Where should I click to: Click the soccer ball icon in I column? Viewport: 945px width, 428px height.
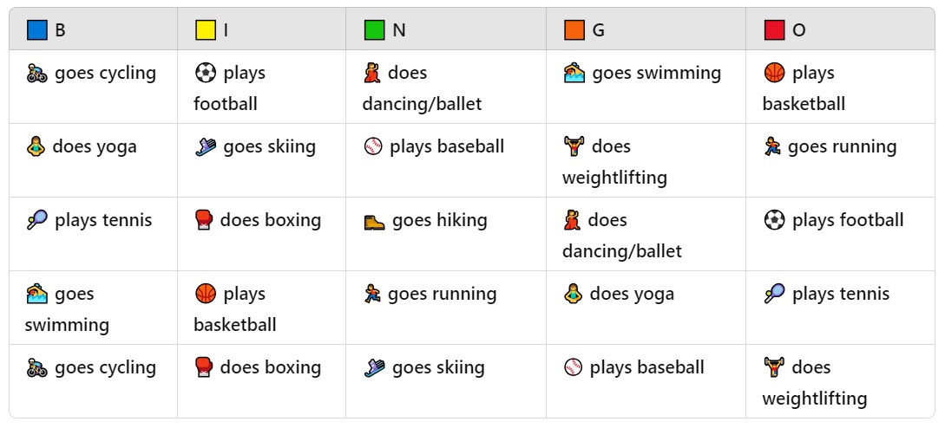[206, 73]
